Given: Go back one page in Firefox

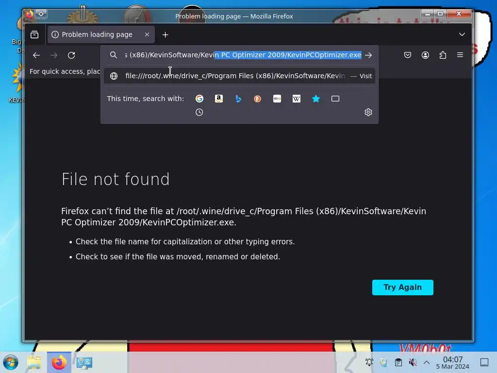Looking at the screenshot, I should tap(36, 55).
